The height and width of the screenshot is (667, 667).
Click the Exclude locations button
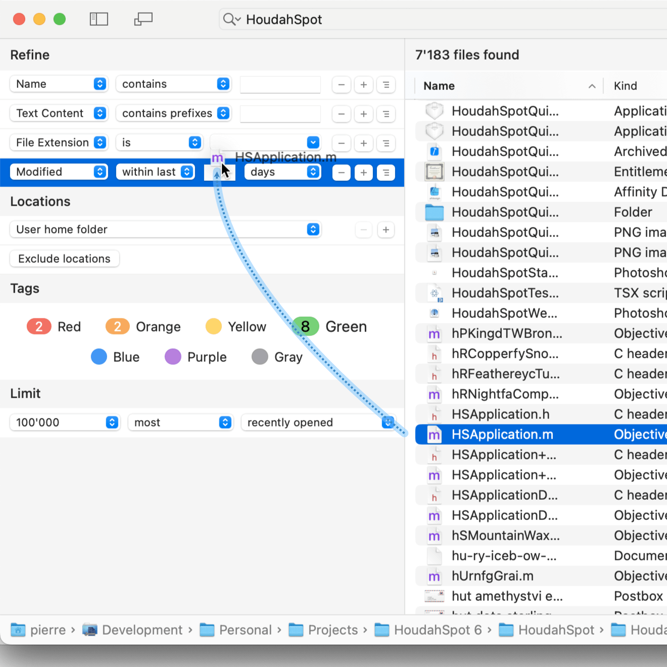tap(64, 259)
